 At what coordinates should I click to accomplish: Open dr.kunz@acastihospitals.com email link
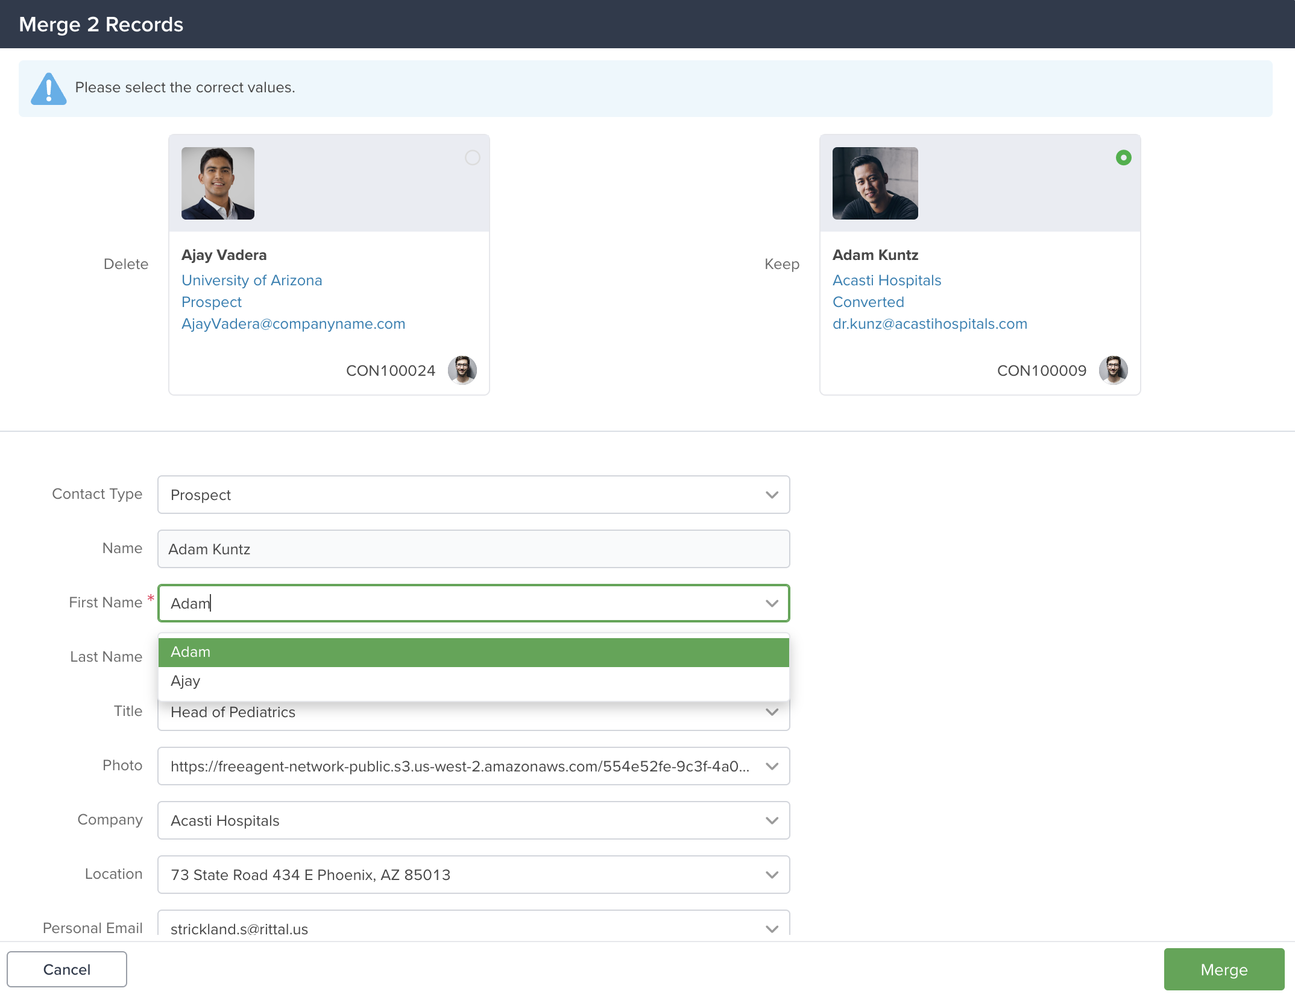[x=930, y=324]
